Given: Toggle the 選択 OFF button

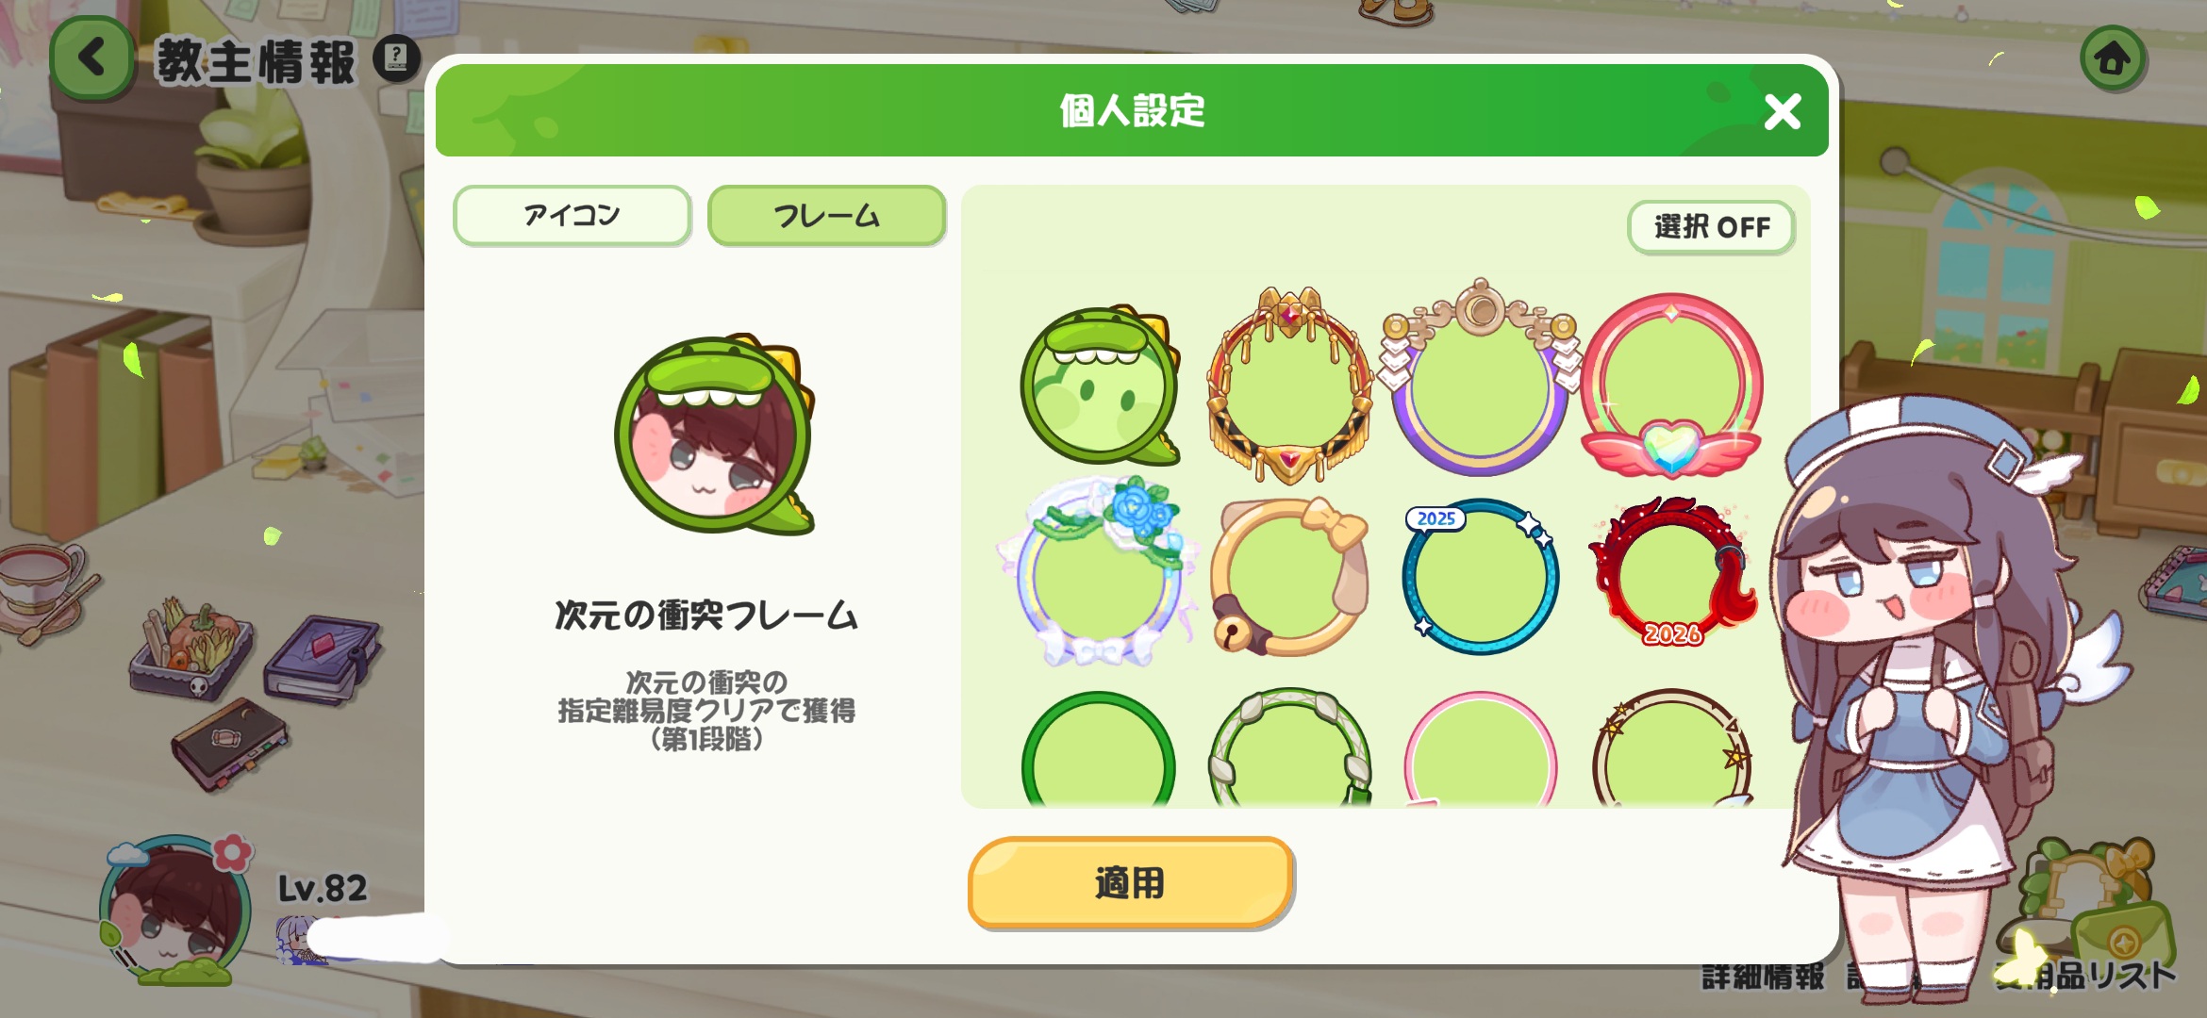Looking at the screenshot, I should 1711,227.
